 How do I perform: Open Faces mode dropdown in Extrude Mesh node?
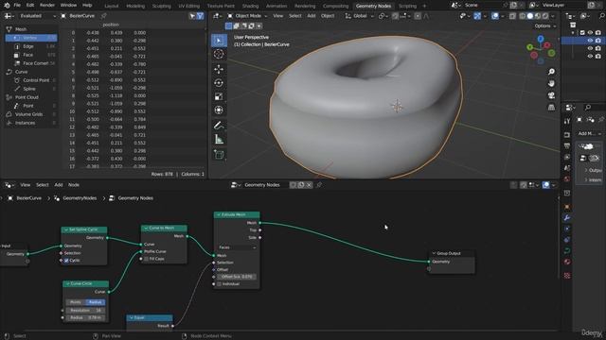[237, 247]
